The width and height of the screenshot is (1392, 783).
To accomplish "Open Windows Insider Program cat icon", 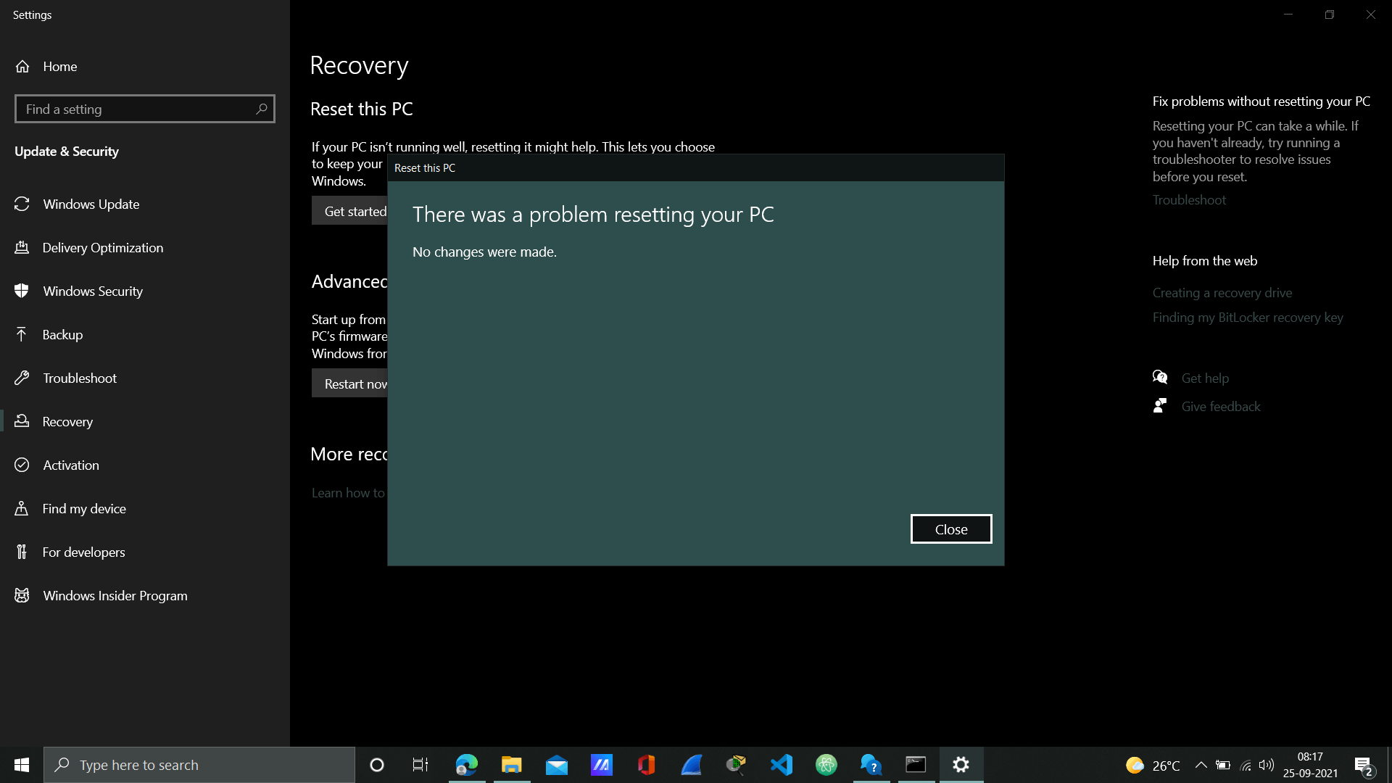I will click(x=22, y=596).
